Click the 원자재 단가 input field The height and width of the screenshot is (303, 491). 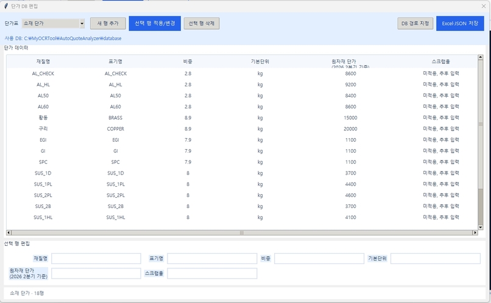pyautogui.click(x=96, y=273)
